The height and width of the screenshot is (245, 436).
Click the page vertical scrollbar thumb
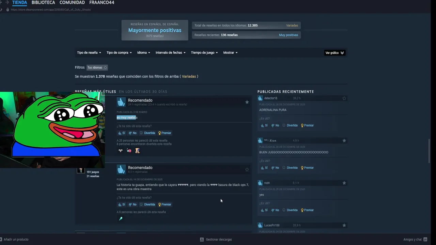pyautogui.click(x=430, y=151)
